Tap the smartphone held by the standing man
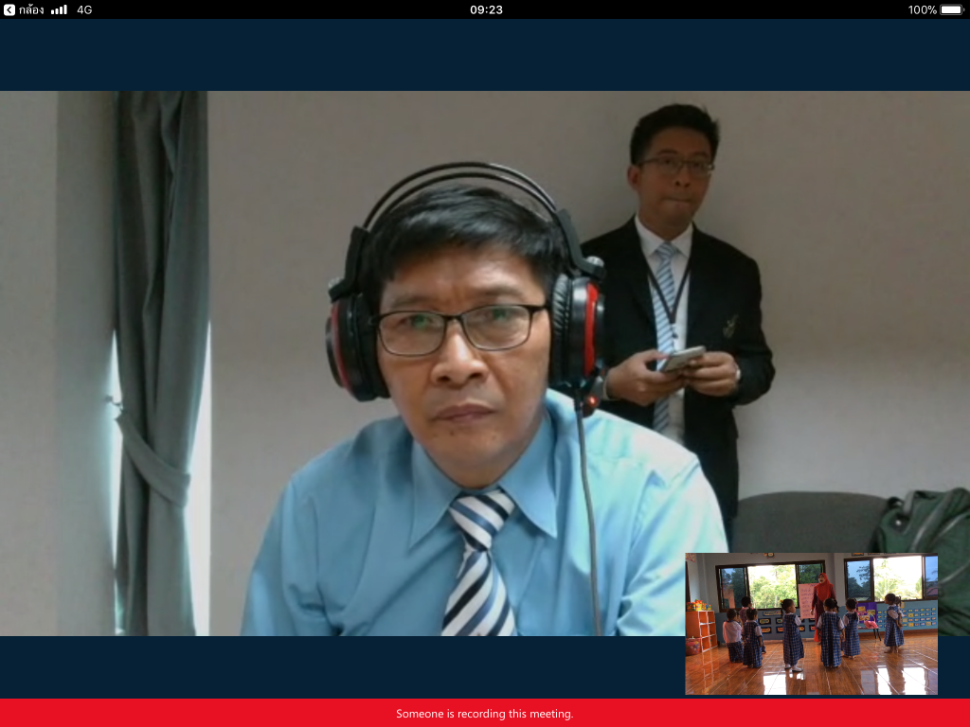This screenshot has height=727, width=970. (682, 359)
